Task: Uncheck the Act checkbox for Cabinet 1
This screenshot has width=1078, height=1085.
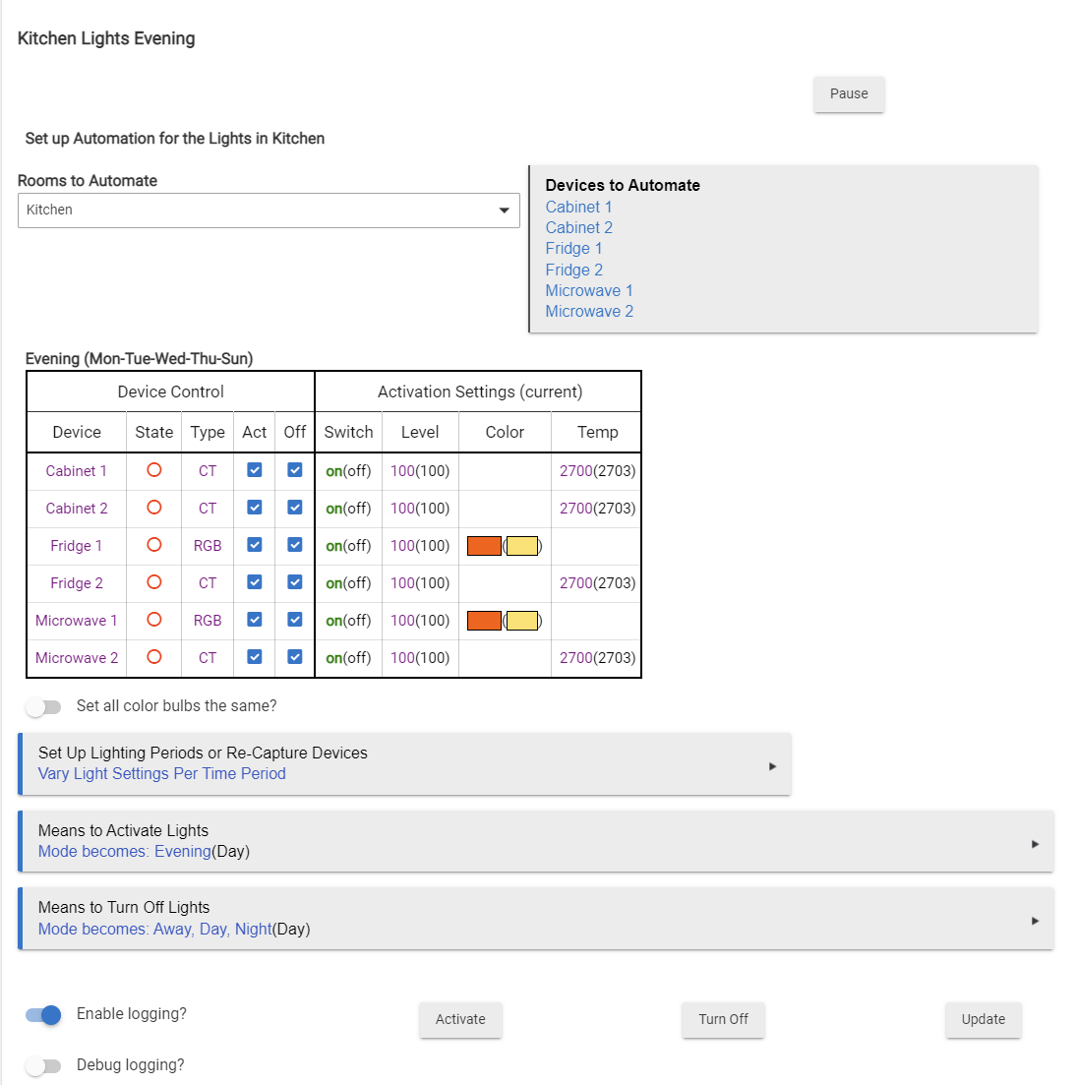Action: (x=255, y=470)
